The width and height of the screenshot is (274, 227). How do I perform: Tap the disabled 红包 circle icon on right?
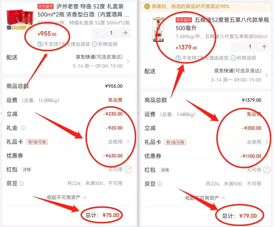[267, 170]
